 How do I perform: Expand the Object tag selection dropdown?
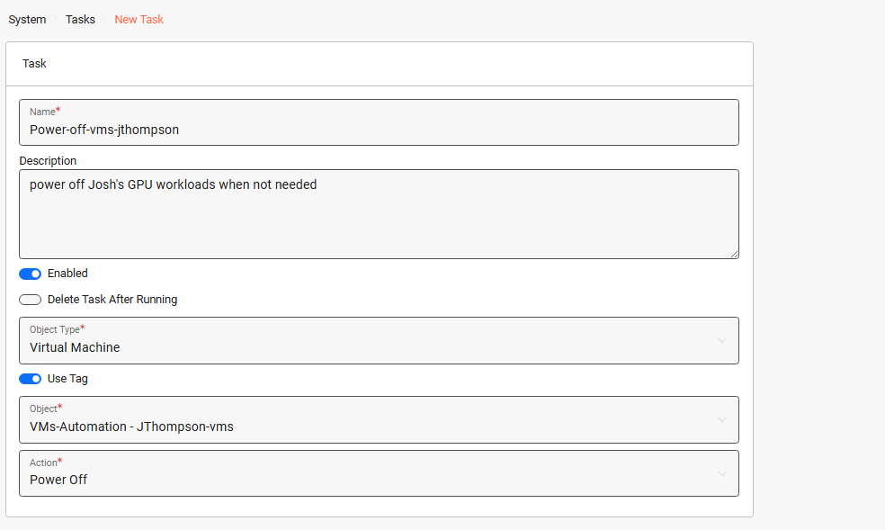tap(721, 419)
